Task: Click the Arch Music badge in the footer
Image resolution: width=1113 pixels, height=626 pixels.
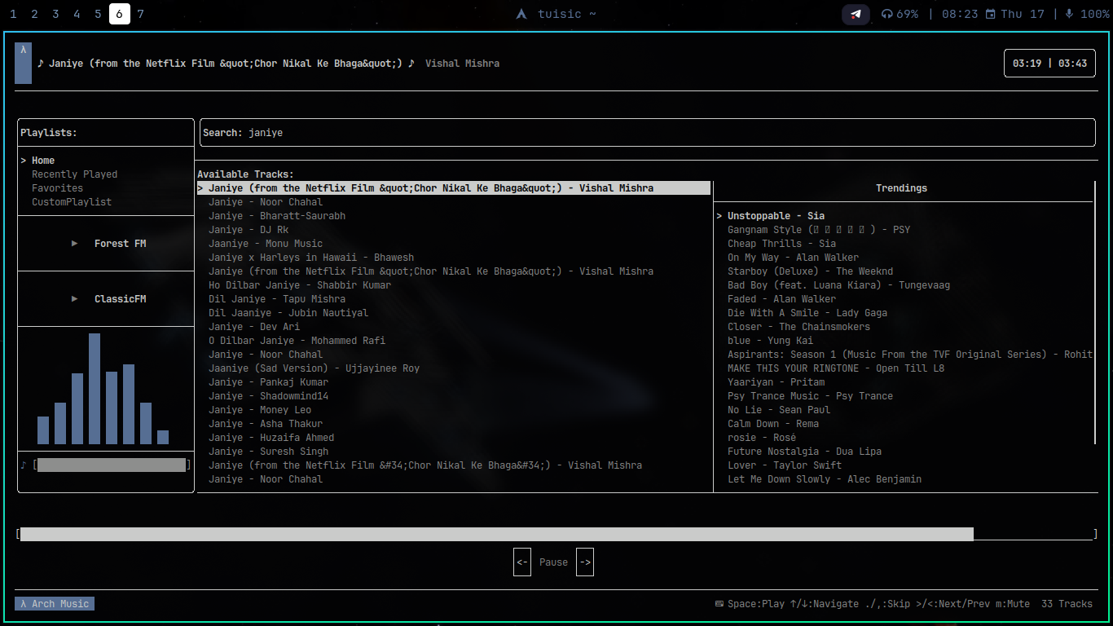Action: coord(55,604)
